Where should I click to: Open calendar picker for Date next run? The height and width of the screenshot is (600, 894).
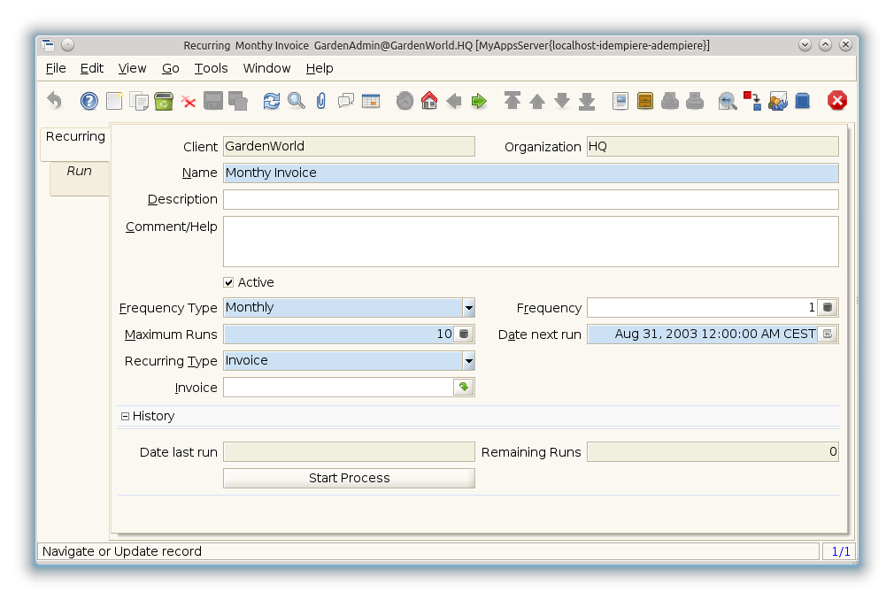(x=828, y=335)
